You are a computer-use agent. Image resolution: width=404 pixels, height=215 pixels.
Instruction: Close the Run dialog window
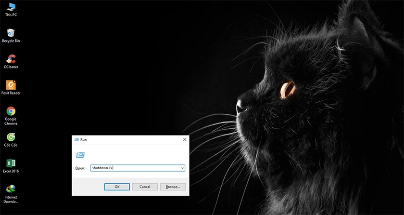click(185, 140)
